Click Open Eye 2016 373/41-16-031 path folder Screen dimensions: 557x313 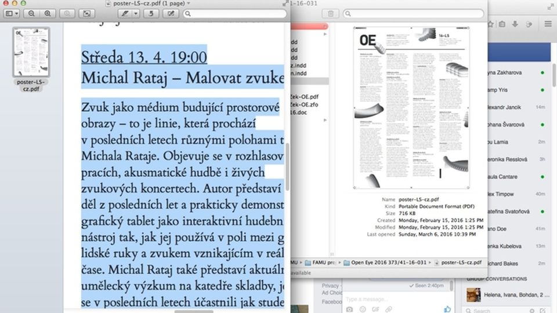coord(385,263)
